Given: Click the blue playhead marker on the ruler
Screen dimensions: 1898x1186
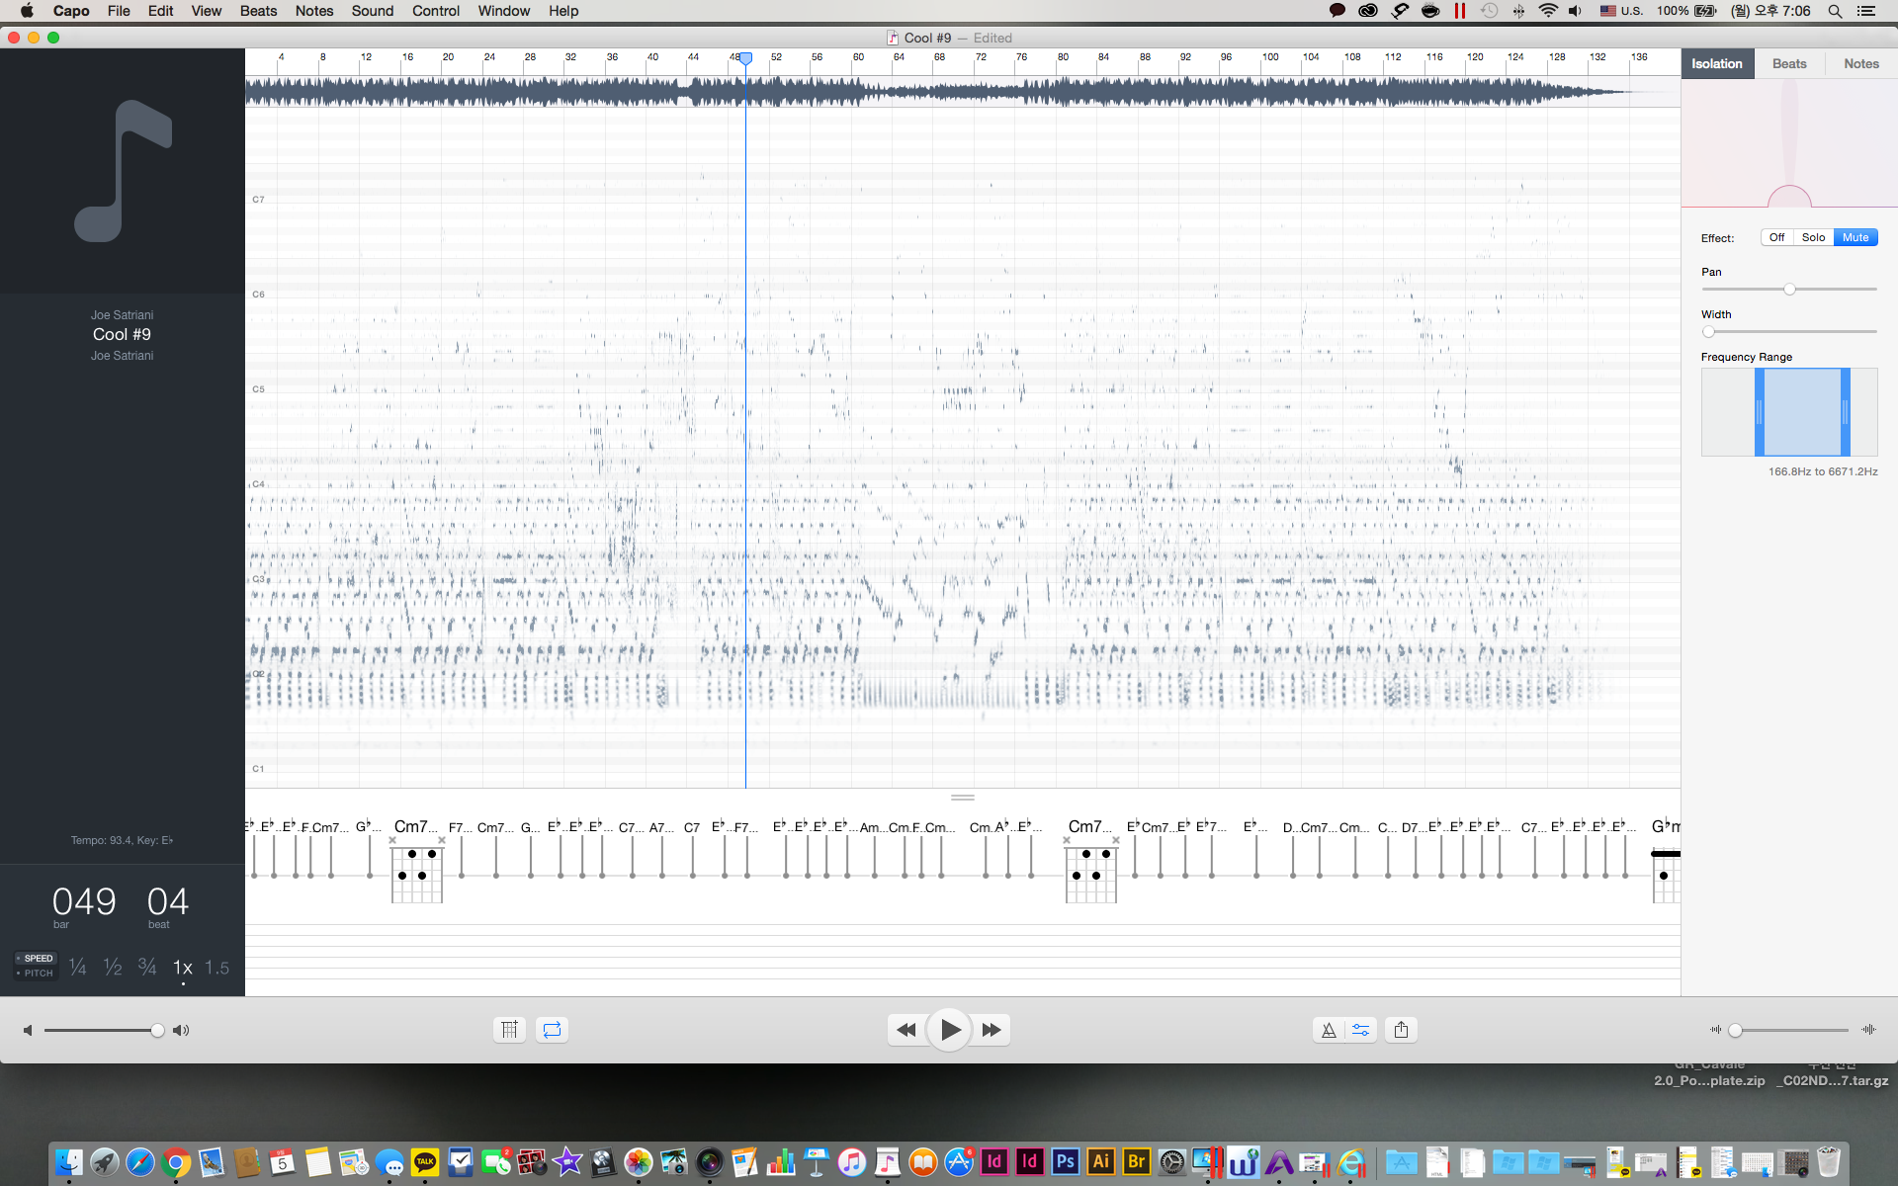Looking at the screenshot, I should pyautogui.click(x=746, y=59).
